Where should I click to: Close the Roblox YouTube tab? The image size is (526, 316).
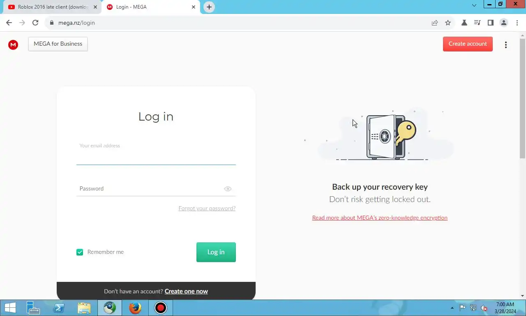coord(95,7)
